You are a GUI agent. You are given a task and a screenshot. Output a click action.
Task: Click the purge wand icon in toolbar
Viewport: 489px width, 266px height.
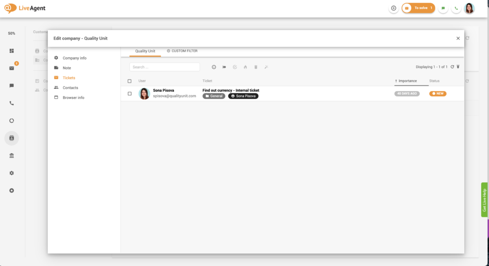click(266, 67)
